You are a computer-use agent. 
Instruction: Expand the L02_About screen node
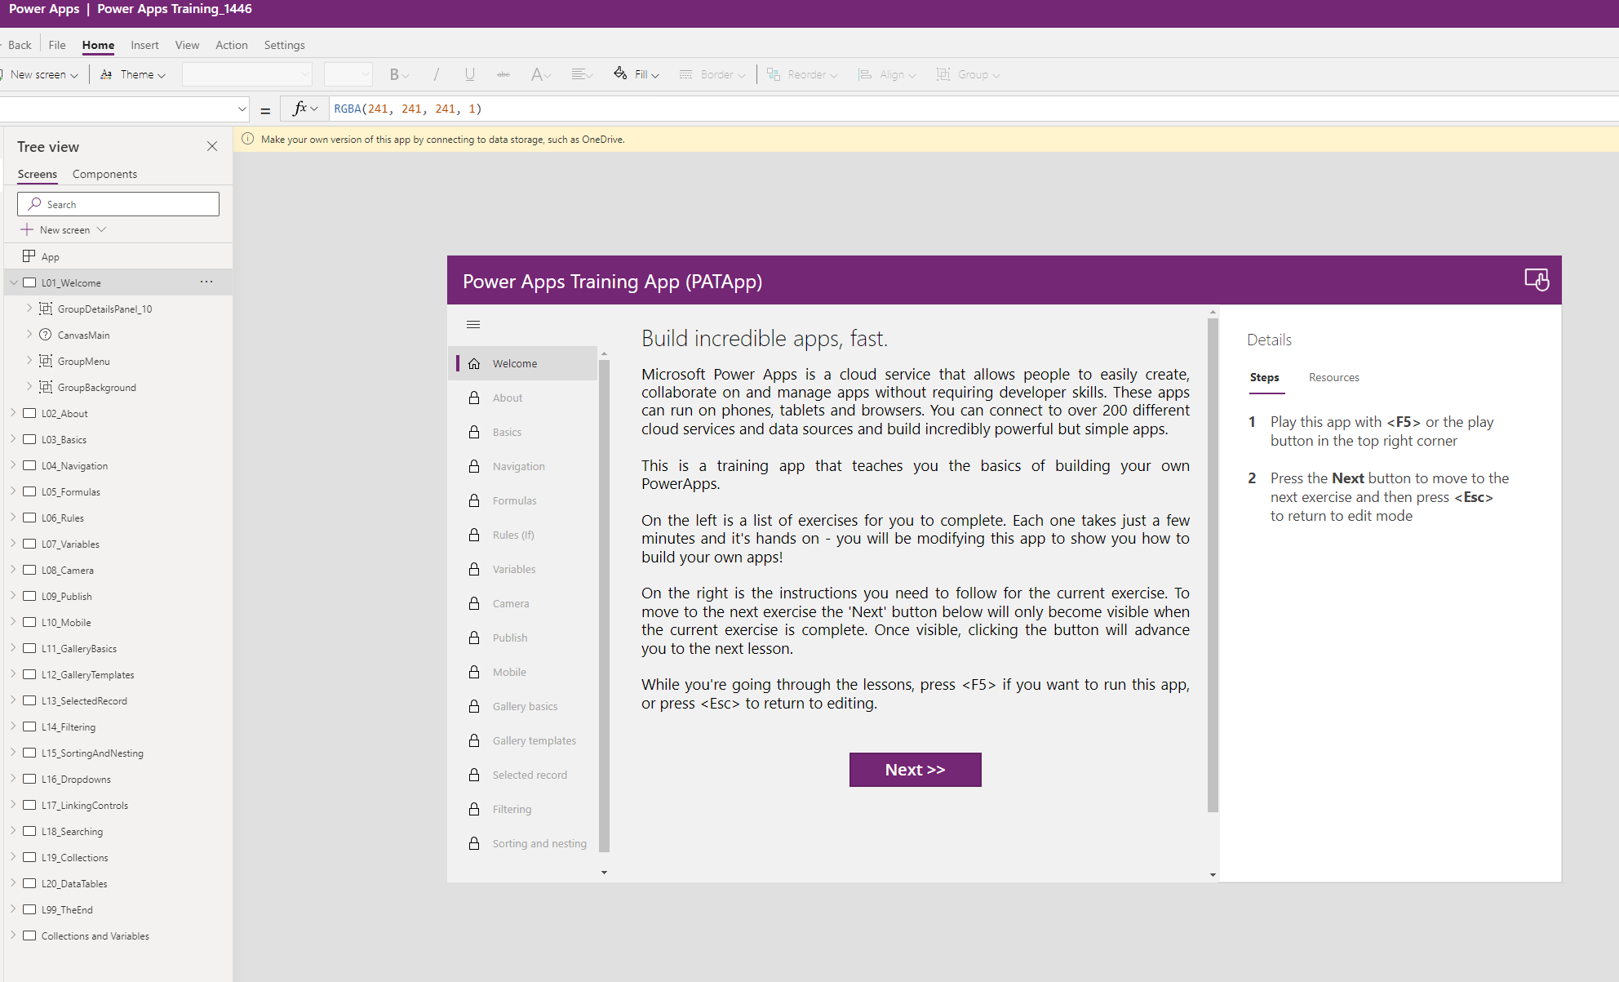(14, 412)
